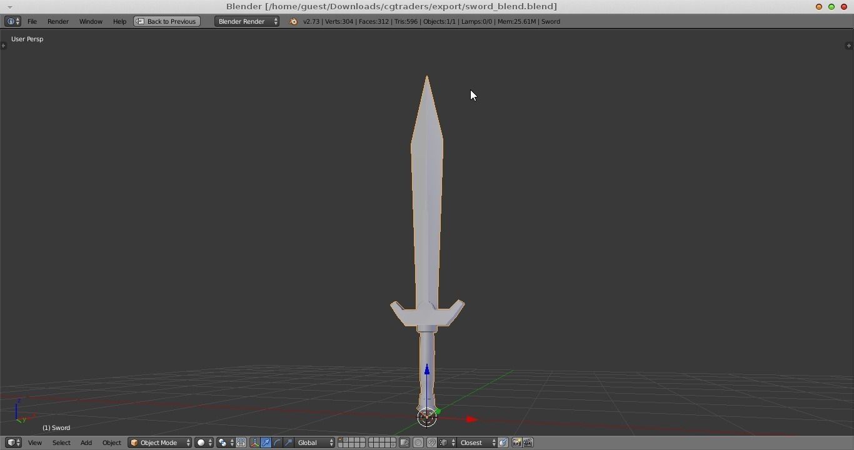Click the proportional editing circle icon
Viewport: 854px width, 450px height.
(x=418, y=442)
